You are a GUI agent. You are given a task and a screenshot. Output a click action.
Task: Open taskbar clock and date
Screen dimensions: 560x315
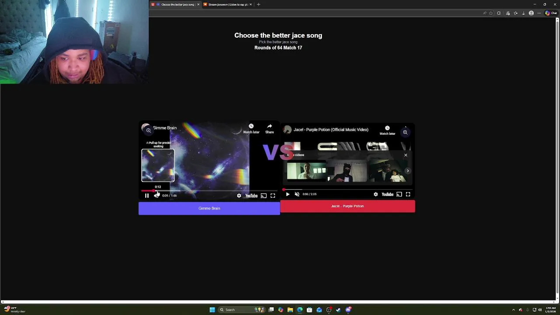click(x=550, y=310)
